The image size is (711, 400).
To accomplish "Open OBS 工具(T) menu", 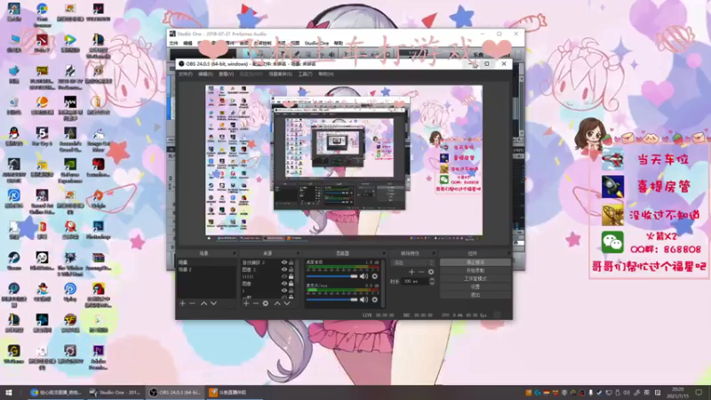I will [305, 74].
